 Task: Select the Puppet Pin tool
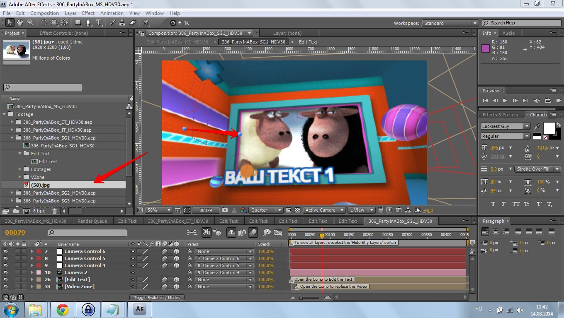(x=146, y=23)
